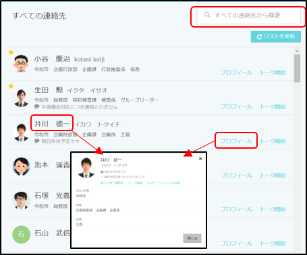
Task: Start トーク開始 in the 井川 徳一 list row
Action: 273,141
